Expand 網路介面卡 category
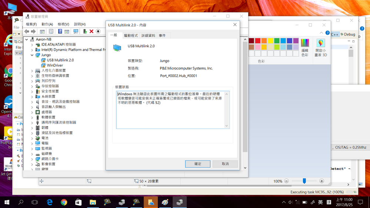 point(32,159)
